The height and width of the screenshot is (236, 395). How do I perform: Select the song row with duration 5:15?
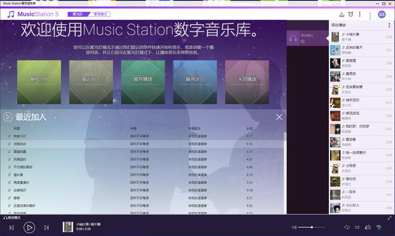point(142,175)
